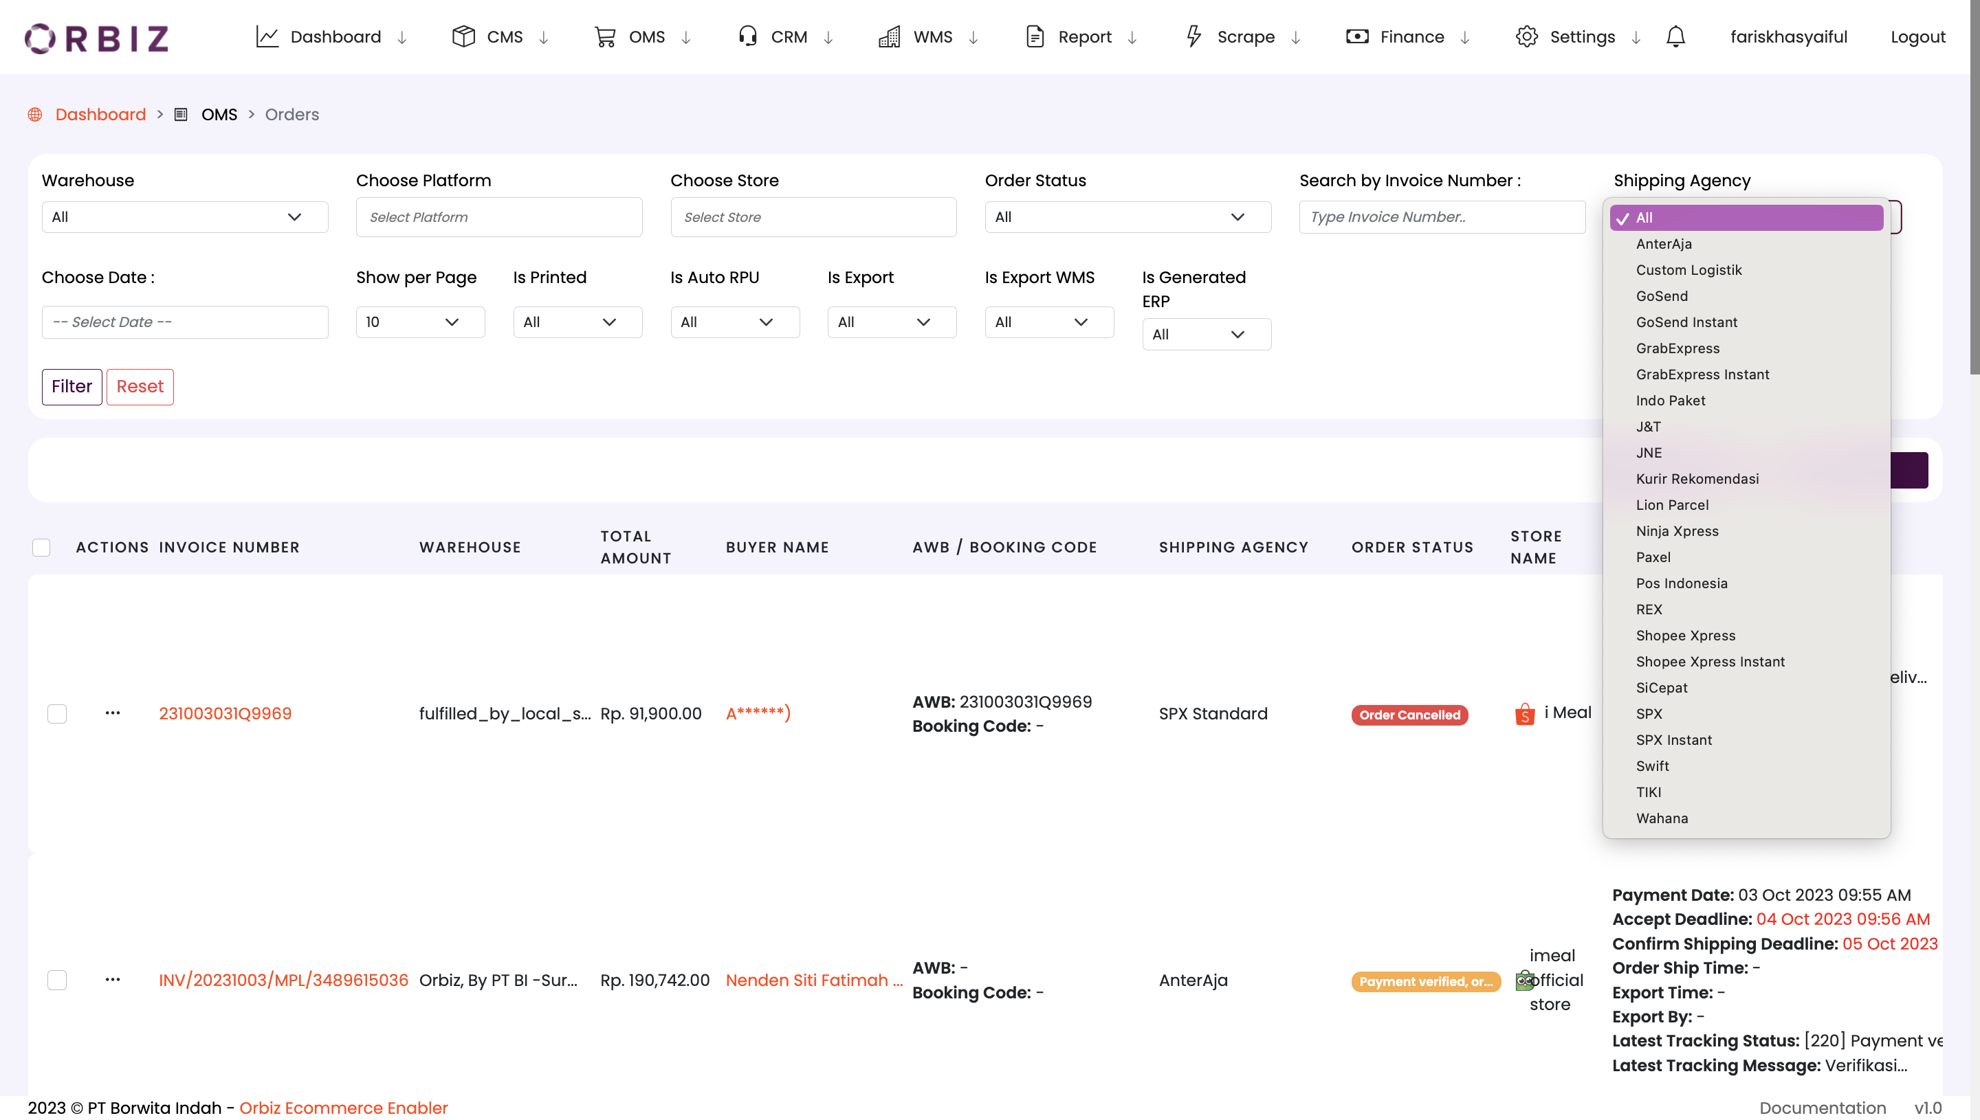Click the Tokopedia icon beside imeal official store
This screenshot has width=1980, height=1120.
pyautogui.click(x=1524, y=980)
